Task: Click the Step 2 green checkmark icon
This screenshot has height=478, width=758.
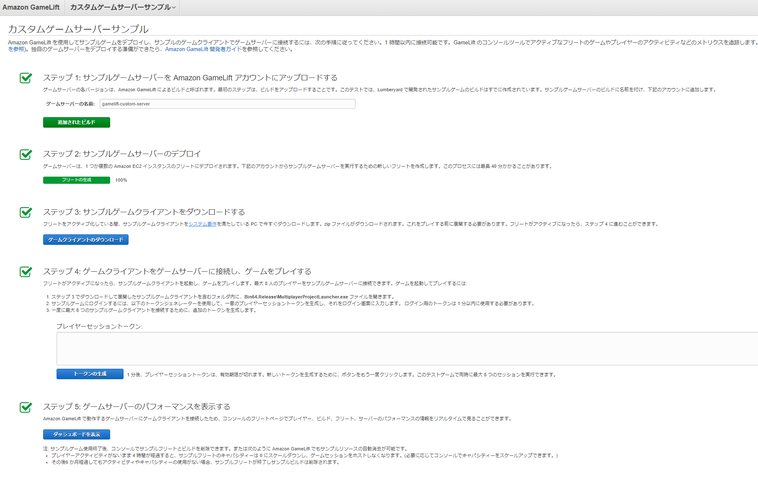Action: click(26, 154)
